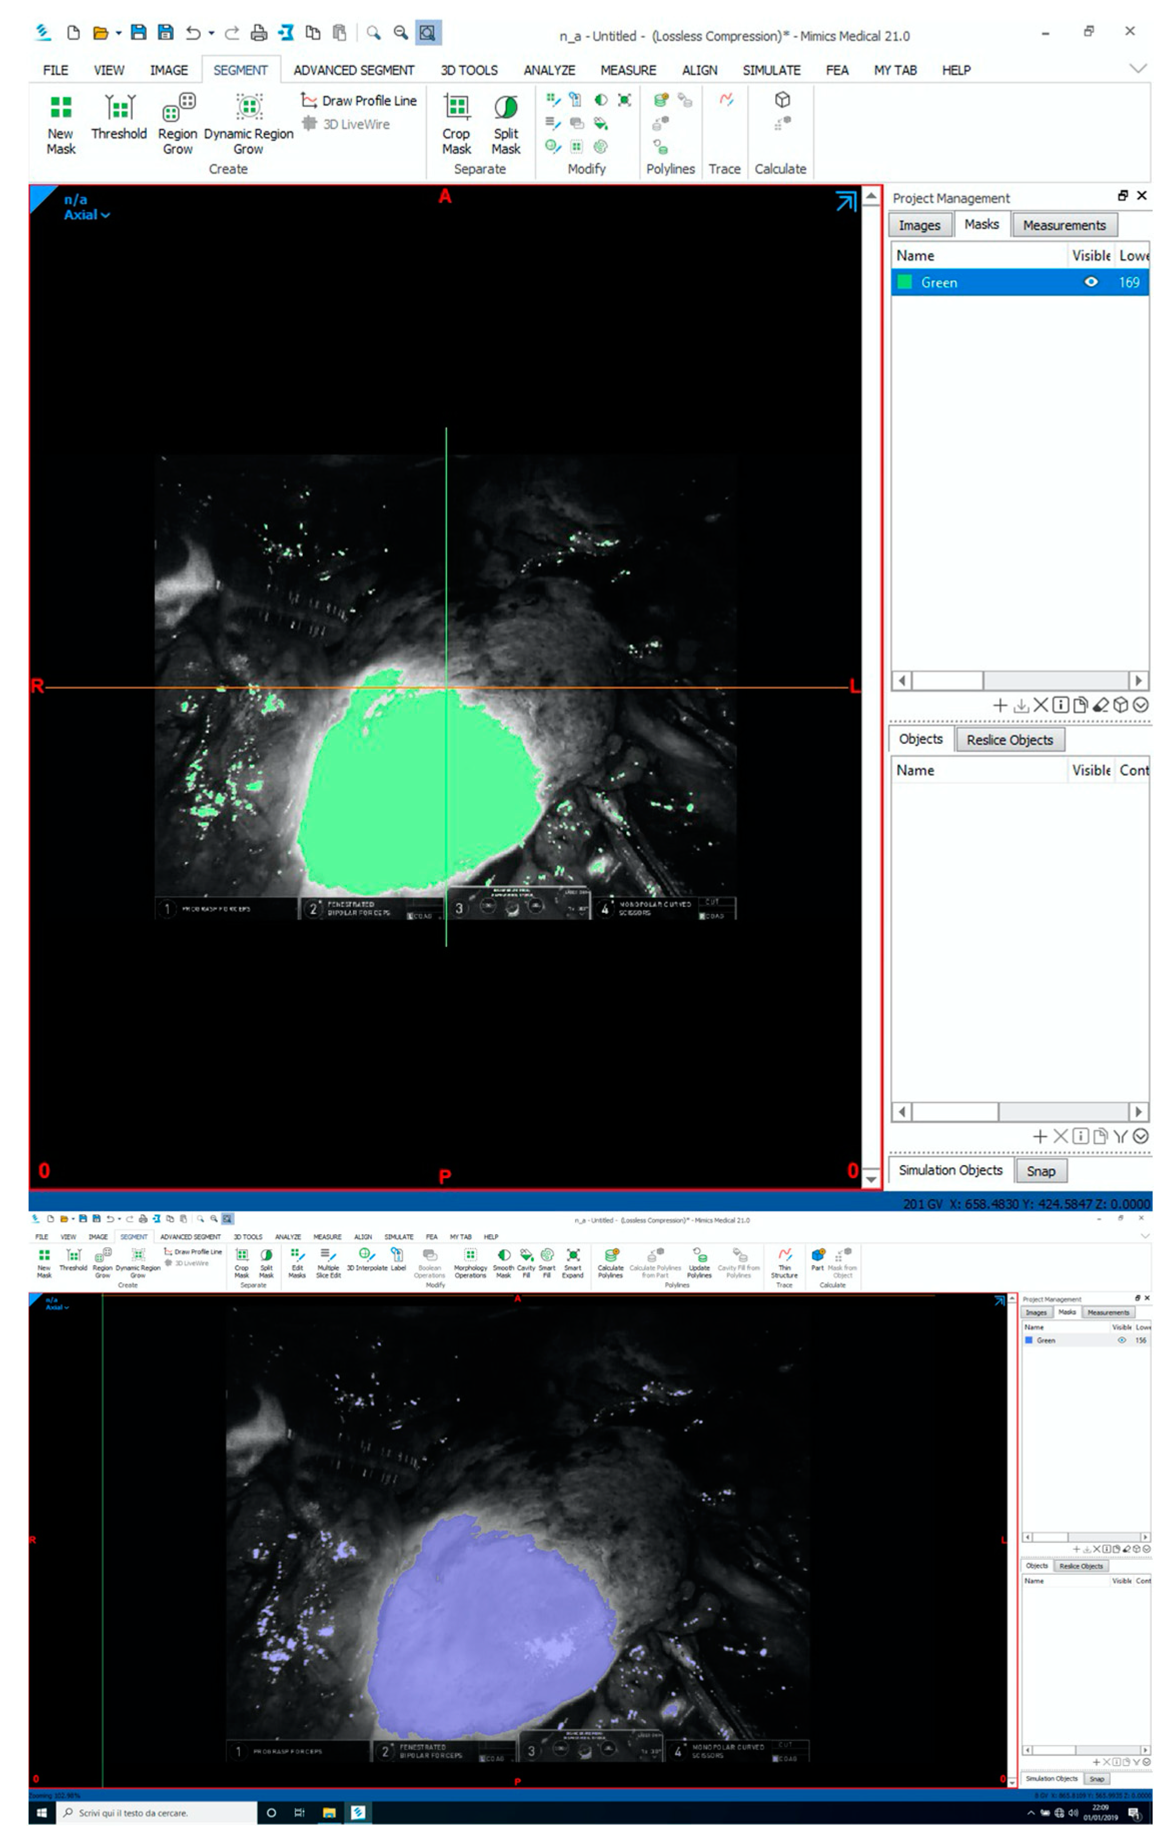
Task: Toggle eye icon of blue Green mask, threshold 156
Action: [x=1121, y=1341]
